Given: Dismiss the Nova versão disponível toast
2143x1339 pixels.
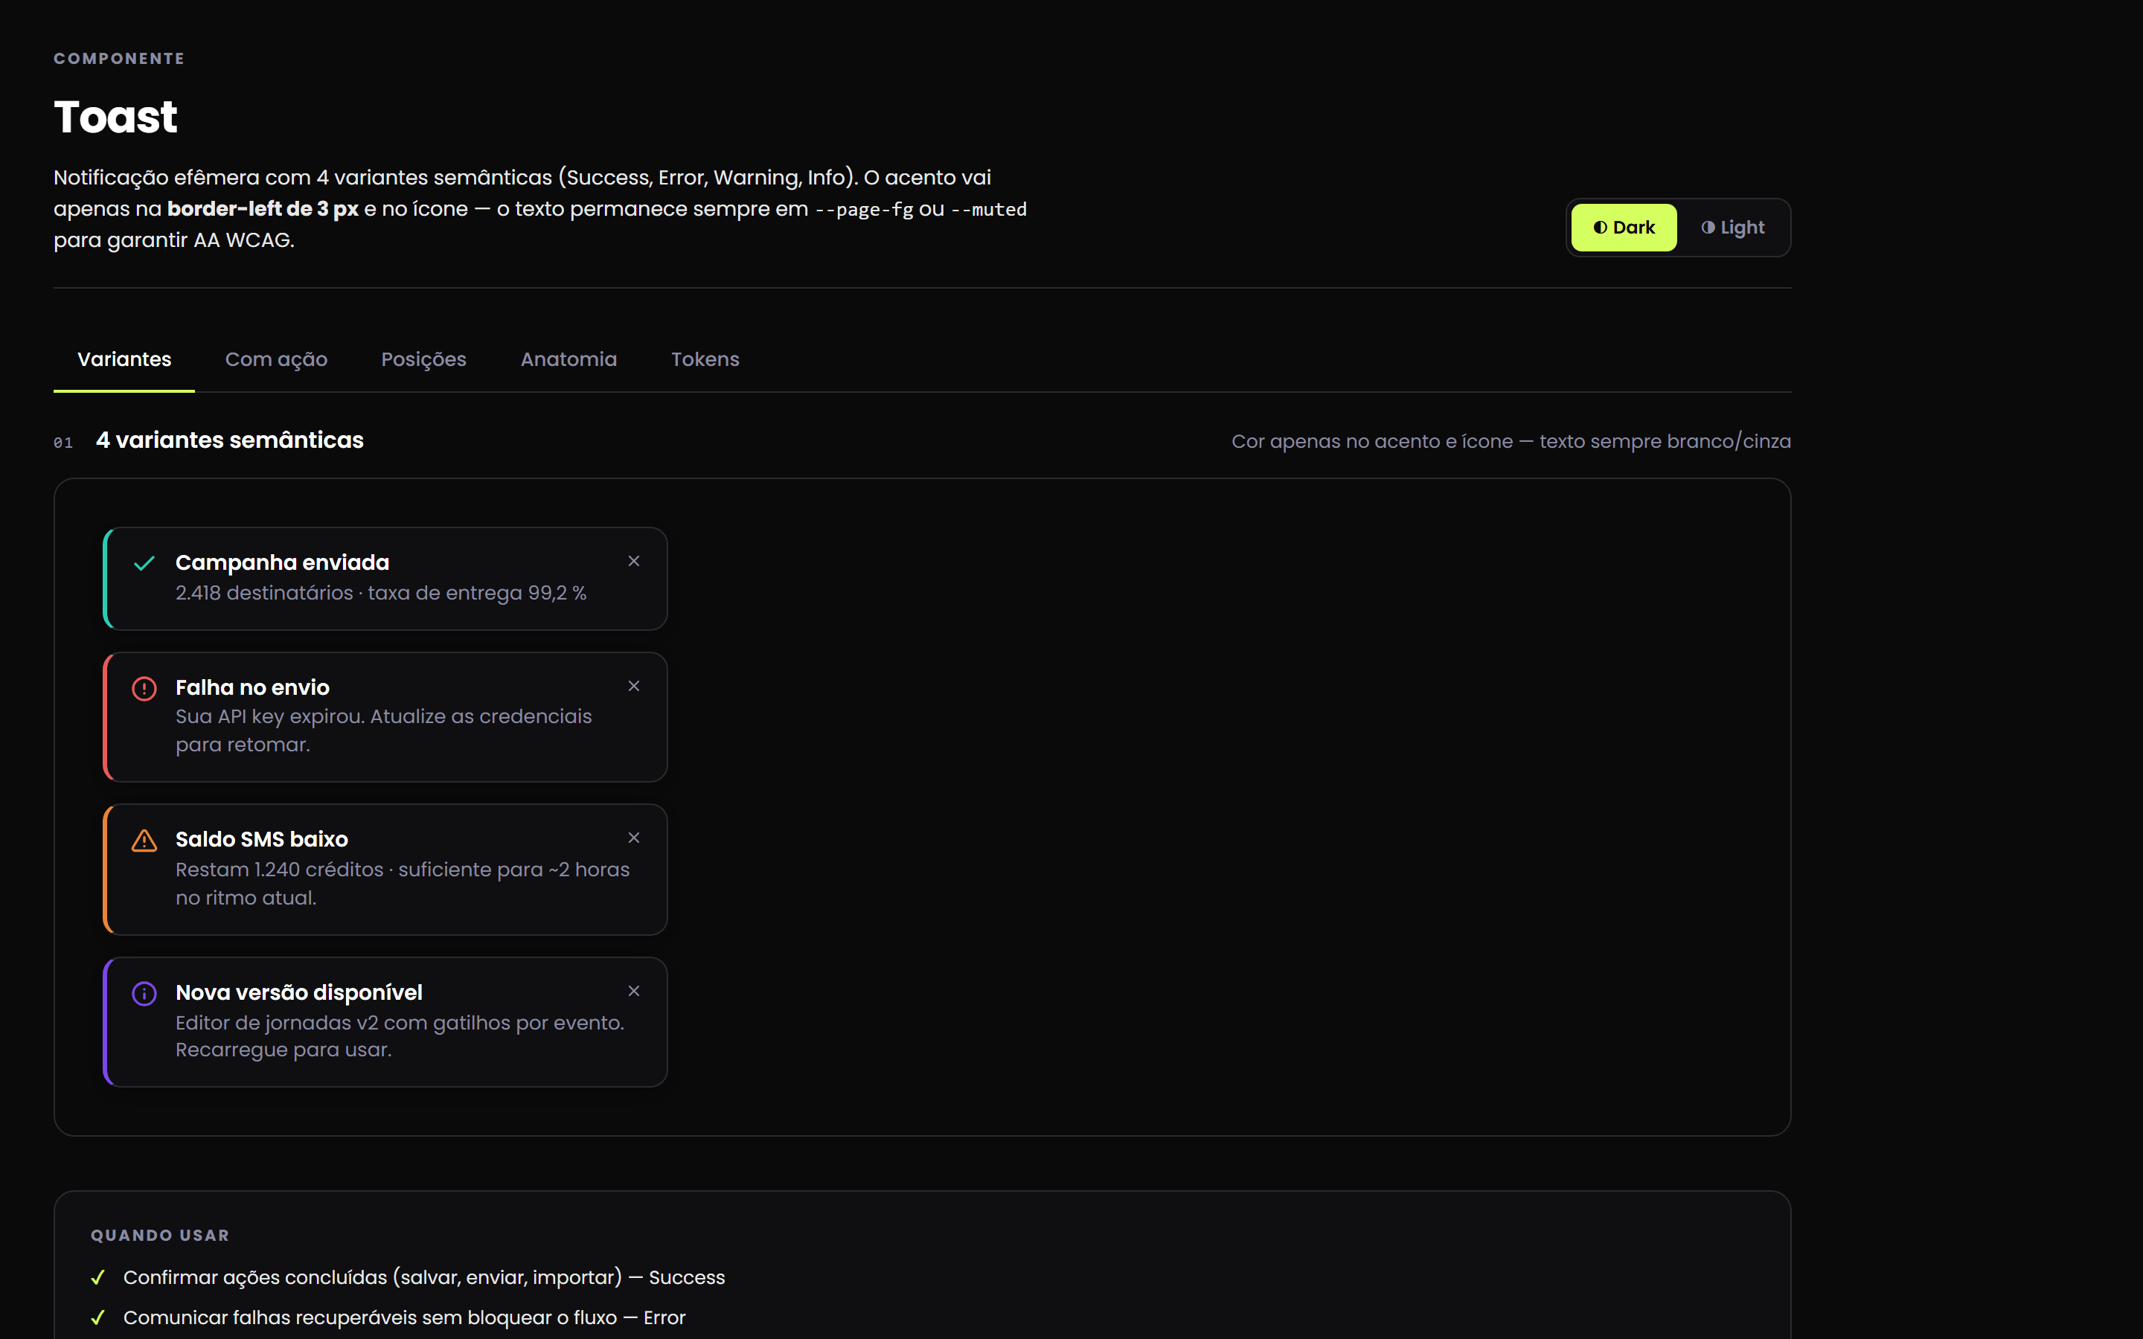Looking at the screenshot, I should (x=633, y=990).
